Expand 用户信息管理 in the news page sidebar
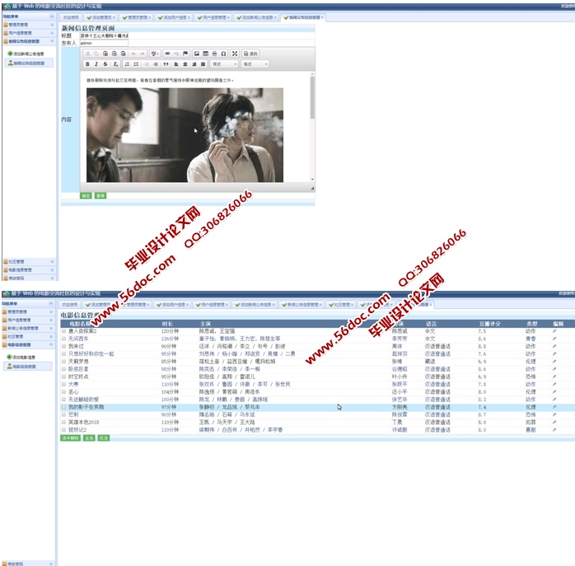 tap(29, 33)
